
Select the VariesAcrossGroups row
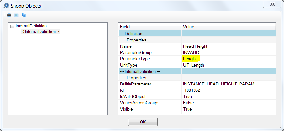pyautogui.click(x=197, y=103)
